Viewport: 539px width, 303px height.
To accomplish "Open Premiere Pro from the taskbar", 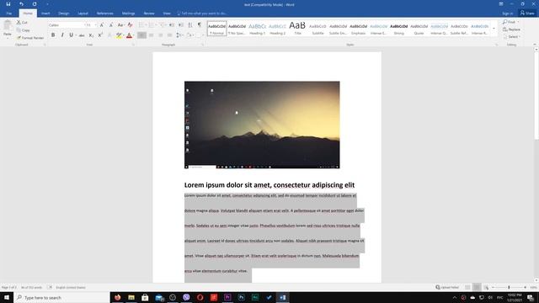I will [x=227, y=297].
